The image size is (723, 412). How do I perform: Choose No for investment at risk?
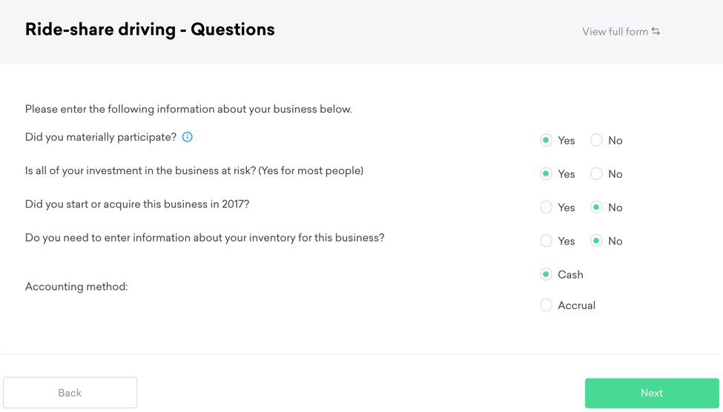click(x=596, y=174)
